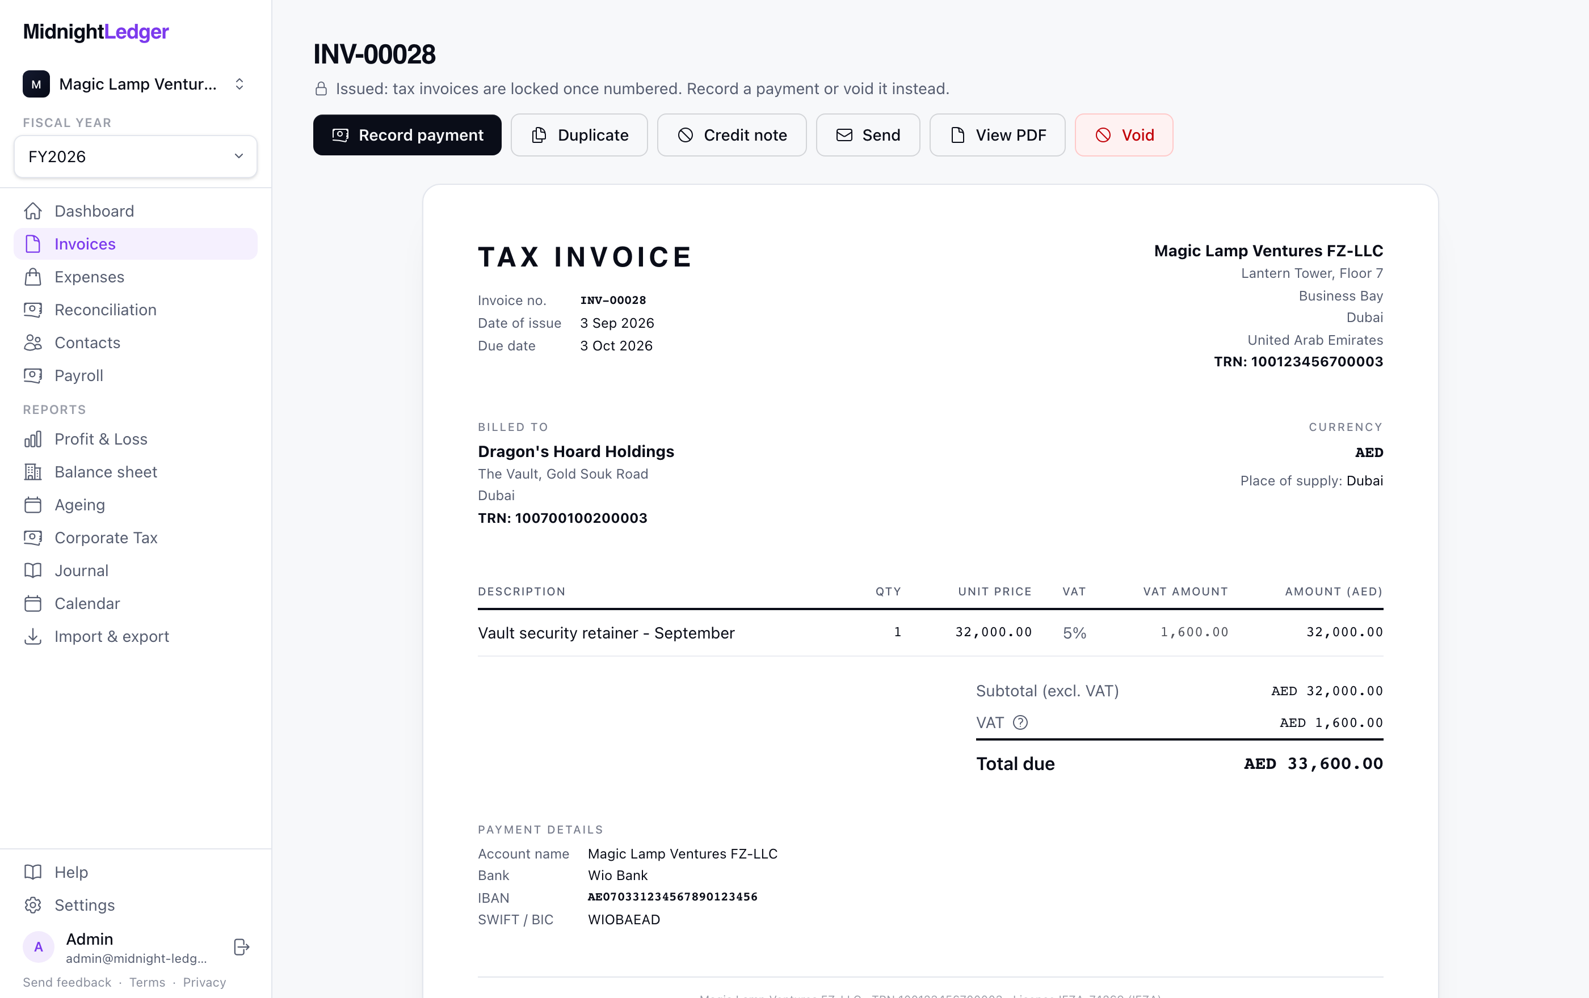The width and height of the screenshot is (1589, 998).
Task: Click the logout icon next to Admin
Action: point(242,947)
